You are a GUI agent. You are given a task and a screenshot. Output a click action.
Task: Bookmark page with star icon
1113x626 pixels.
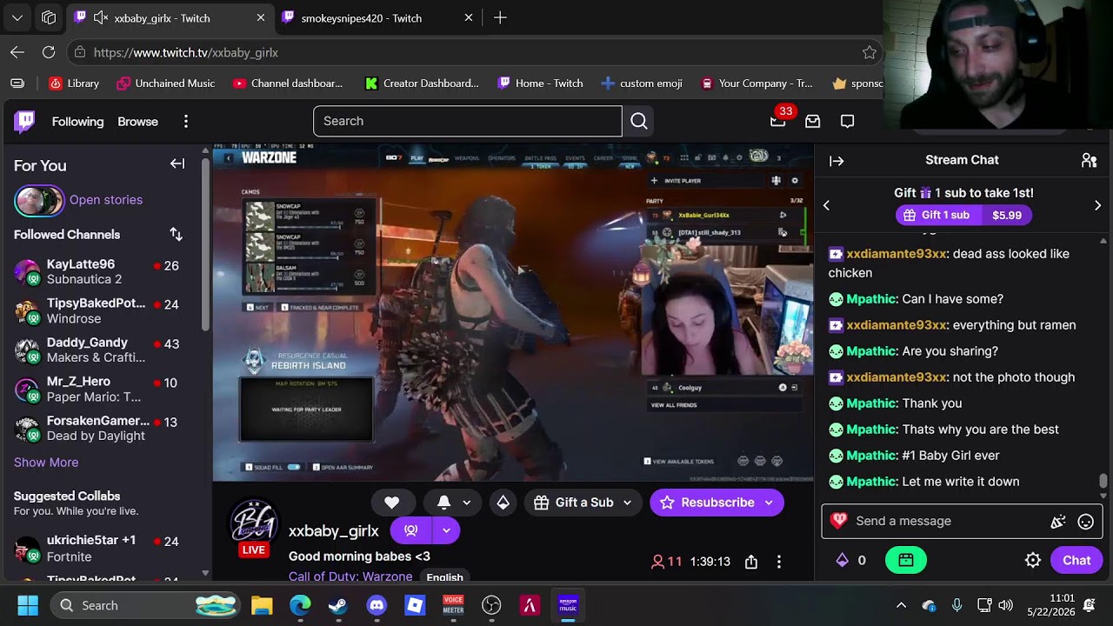[x=870, y=52]
